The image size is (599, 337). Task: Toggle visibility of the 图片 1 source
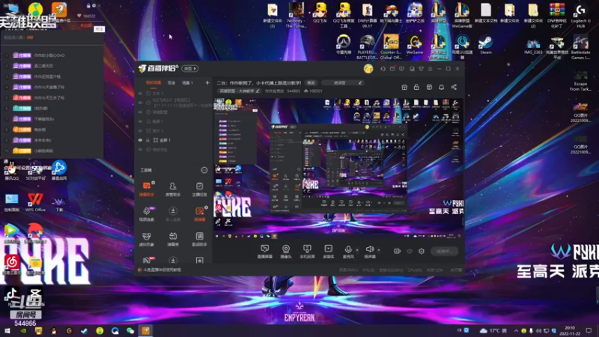tap(140, 130)
